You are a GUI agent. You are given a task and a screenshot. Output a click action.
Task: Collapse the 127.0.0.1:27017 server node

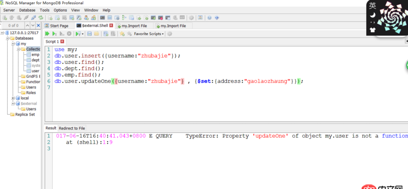pos(2,33)
